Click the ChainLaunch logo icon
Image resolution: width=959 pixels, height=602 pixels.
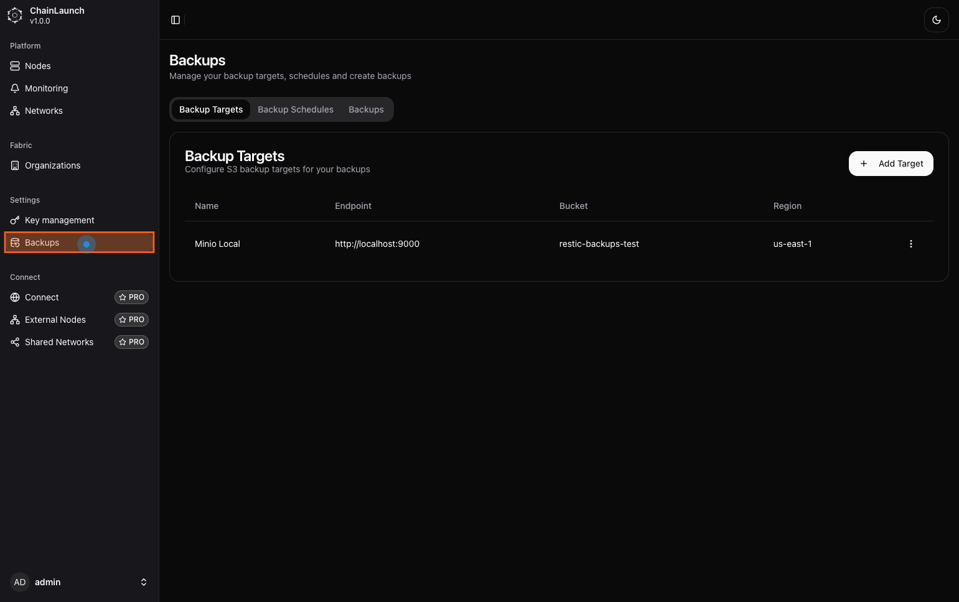[15, 16]
